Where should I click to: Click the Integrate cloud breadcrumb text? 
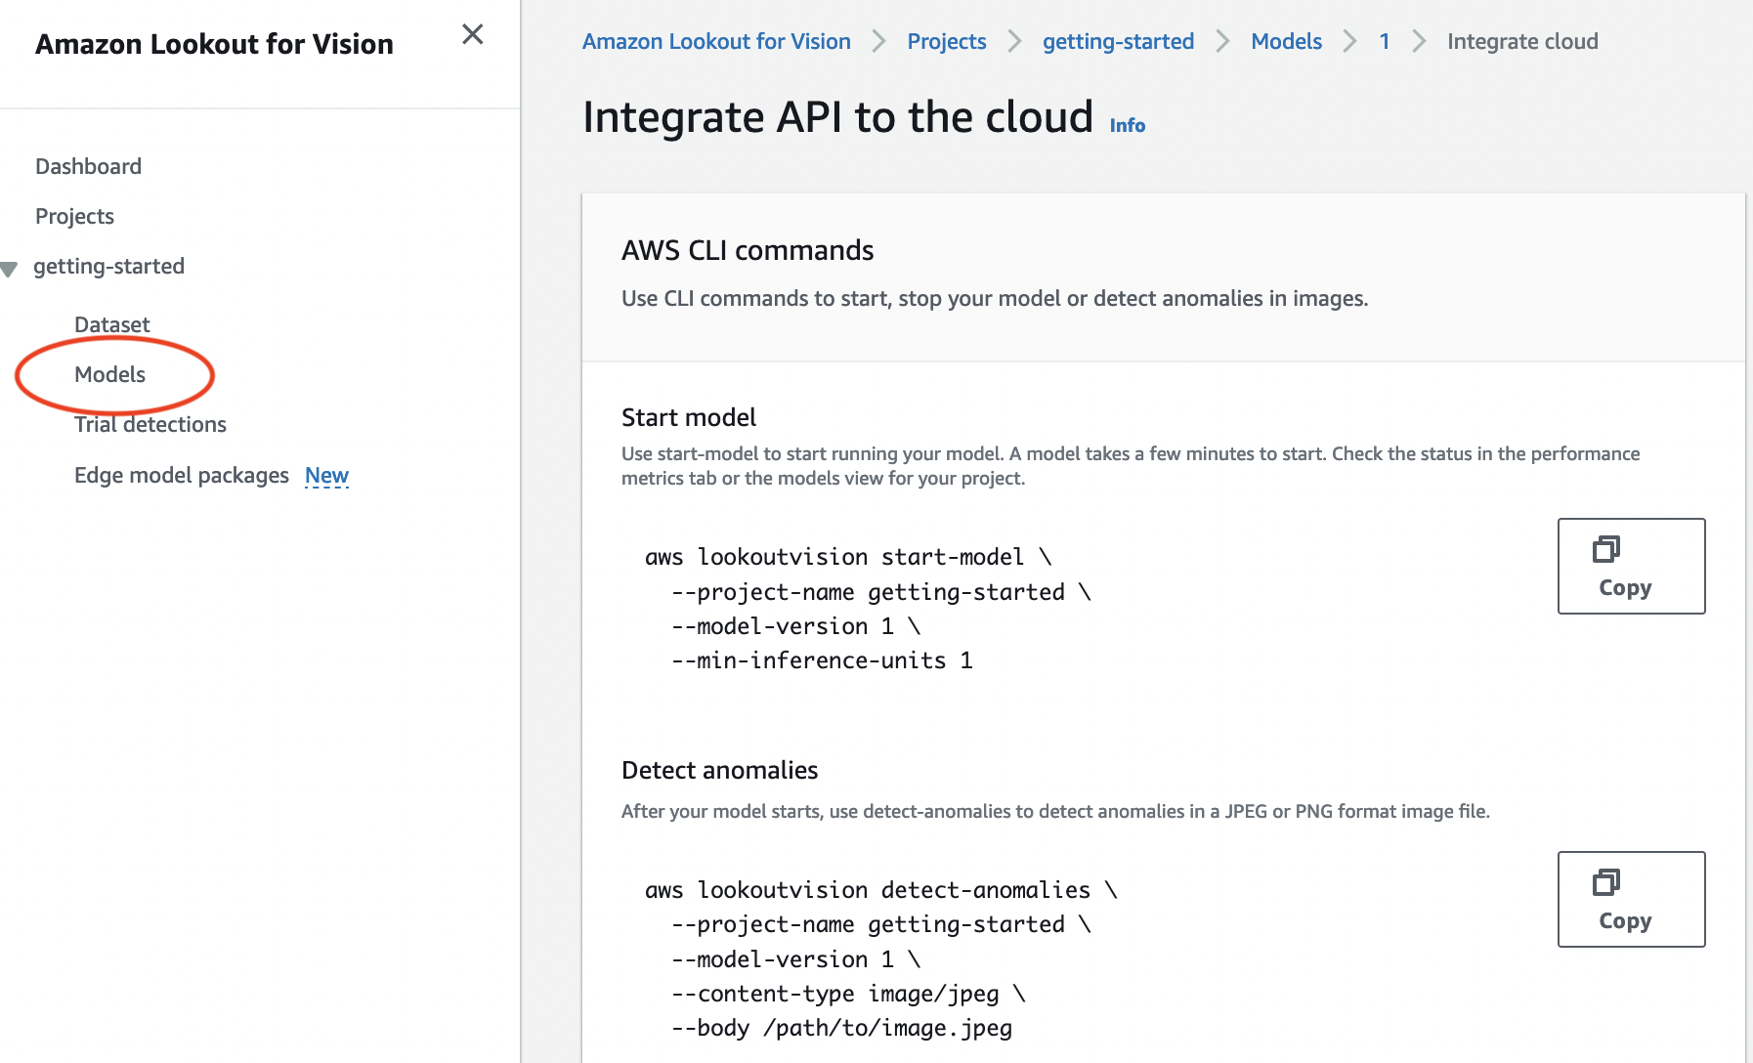pos(1522,41)
